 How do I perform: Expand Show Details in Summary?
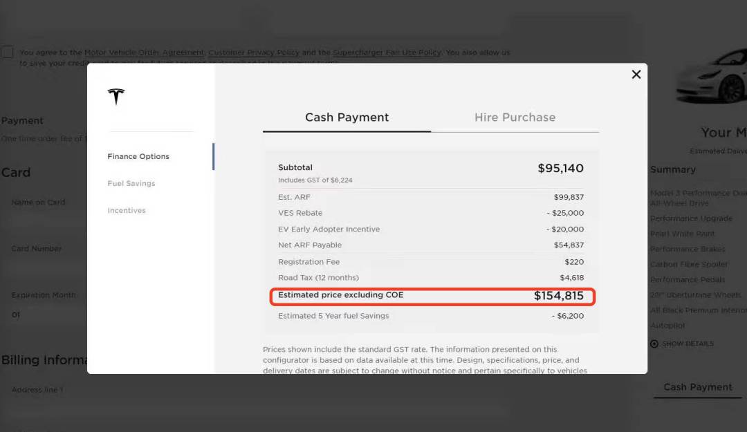point(688,344)
